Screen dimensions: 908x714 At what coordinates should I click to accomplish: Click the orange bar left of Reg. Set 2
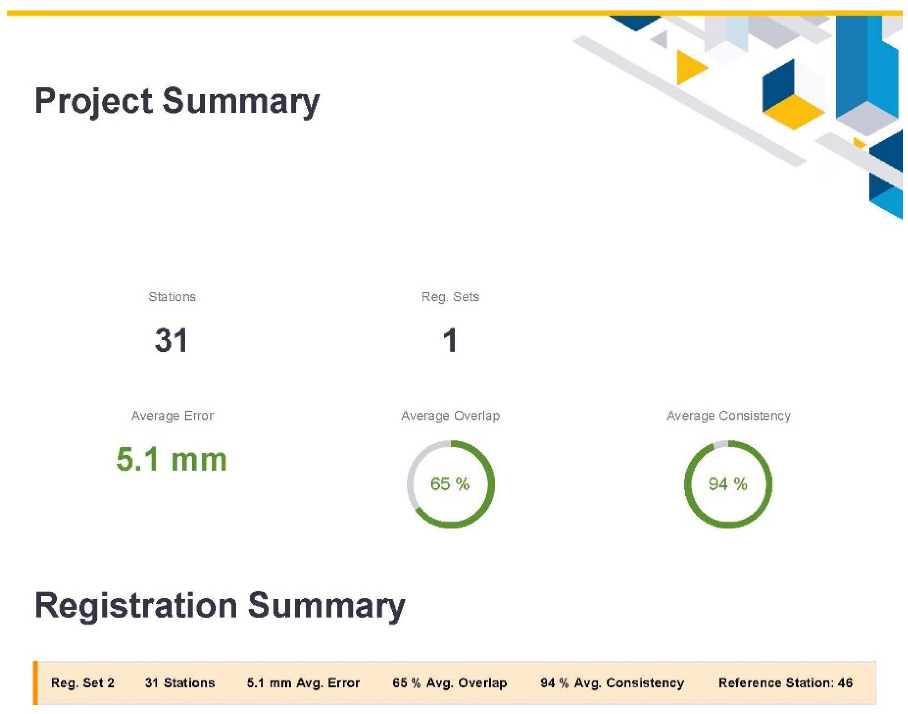pyautogui.click(x=35, y=683)
